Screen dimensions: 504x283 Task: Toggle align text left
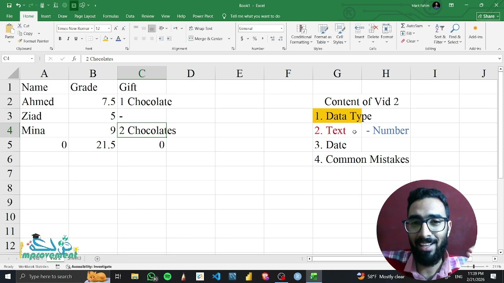pos(136,39)
